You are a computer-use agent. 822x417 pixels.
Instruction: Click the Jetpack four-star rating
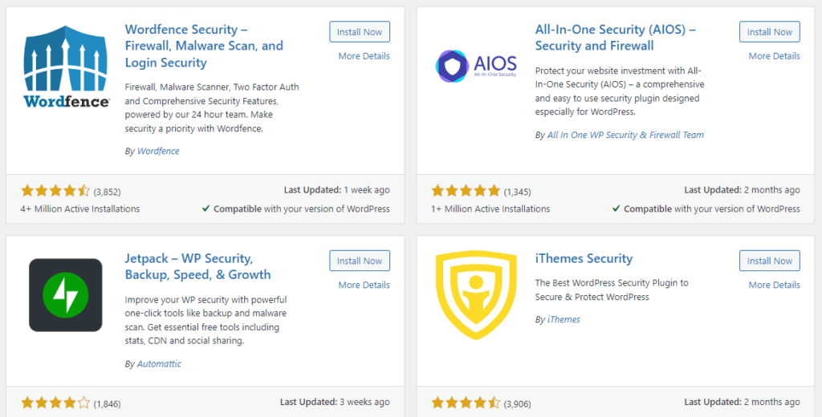point(55,403)
